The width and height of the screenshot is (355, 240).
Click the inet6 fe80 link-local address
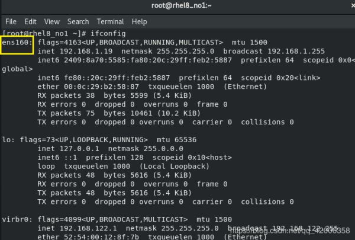[117, 78]
